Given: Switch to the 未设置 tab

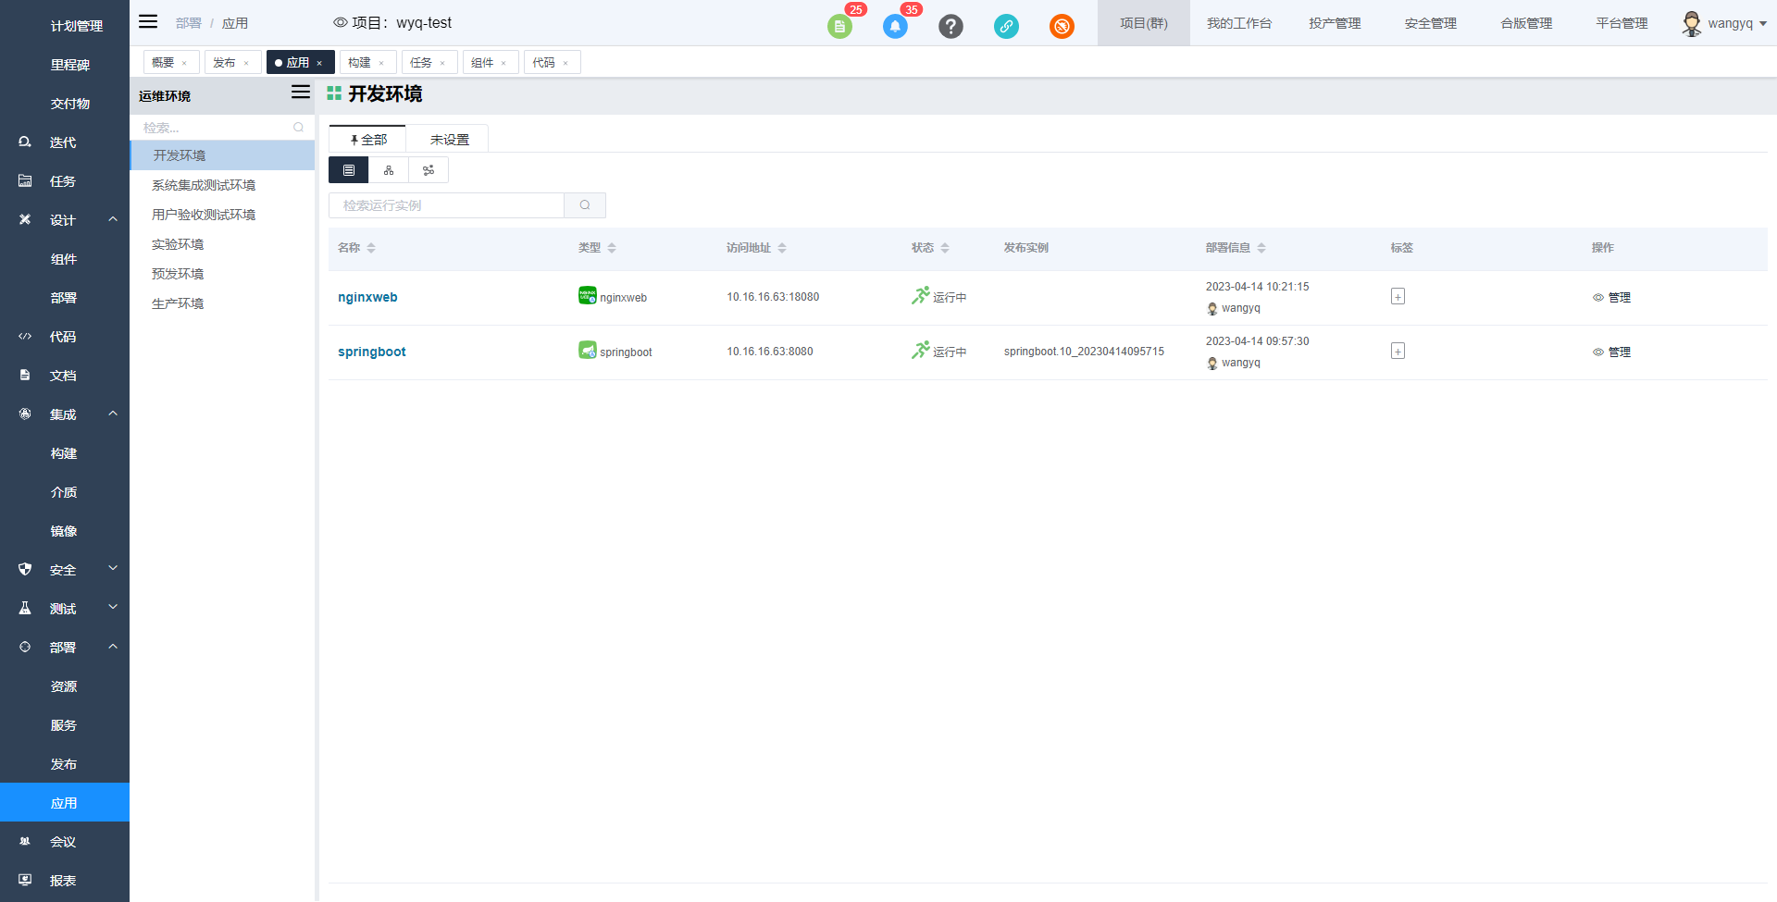Looking at the screenshot, I should tap(448, 139).
